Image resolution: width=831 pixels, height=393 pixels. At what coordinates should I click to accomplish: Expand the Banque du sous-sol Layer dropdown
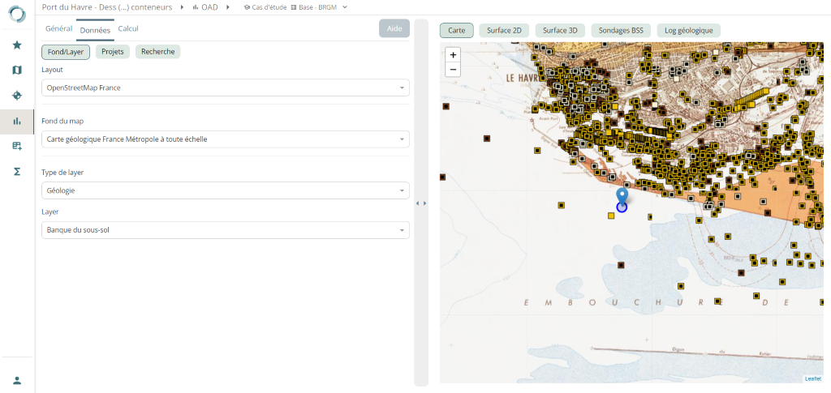tap(225, 230)
